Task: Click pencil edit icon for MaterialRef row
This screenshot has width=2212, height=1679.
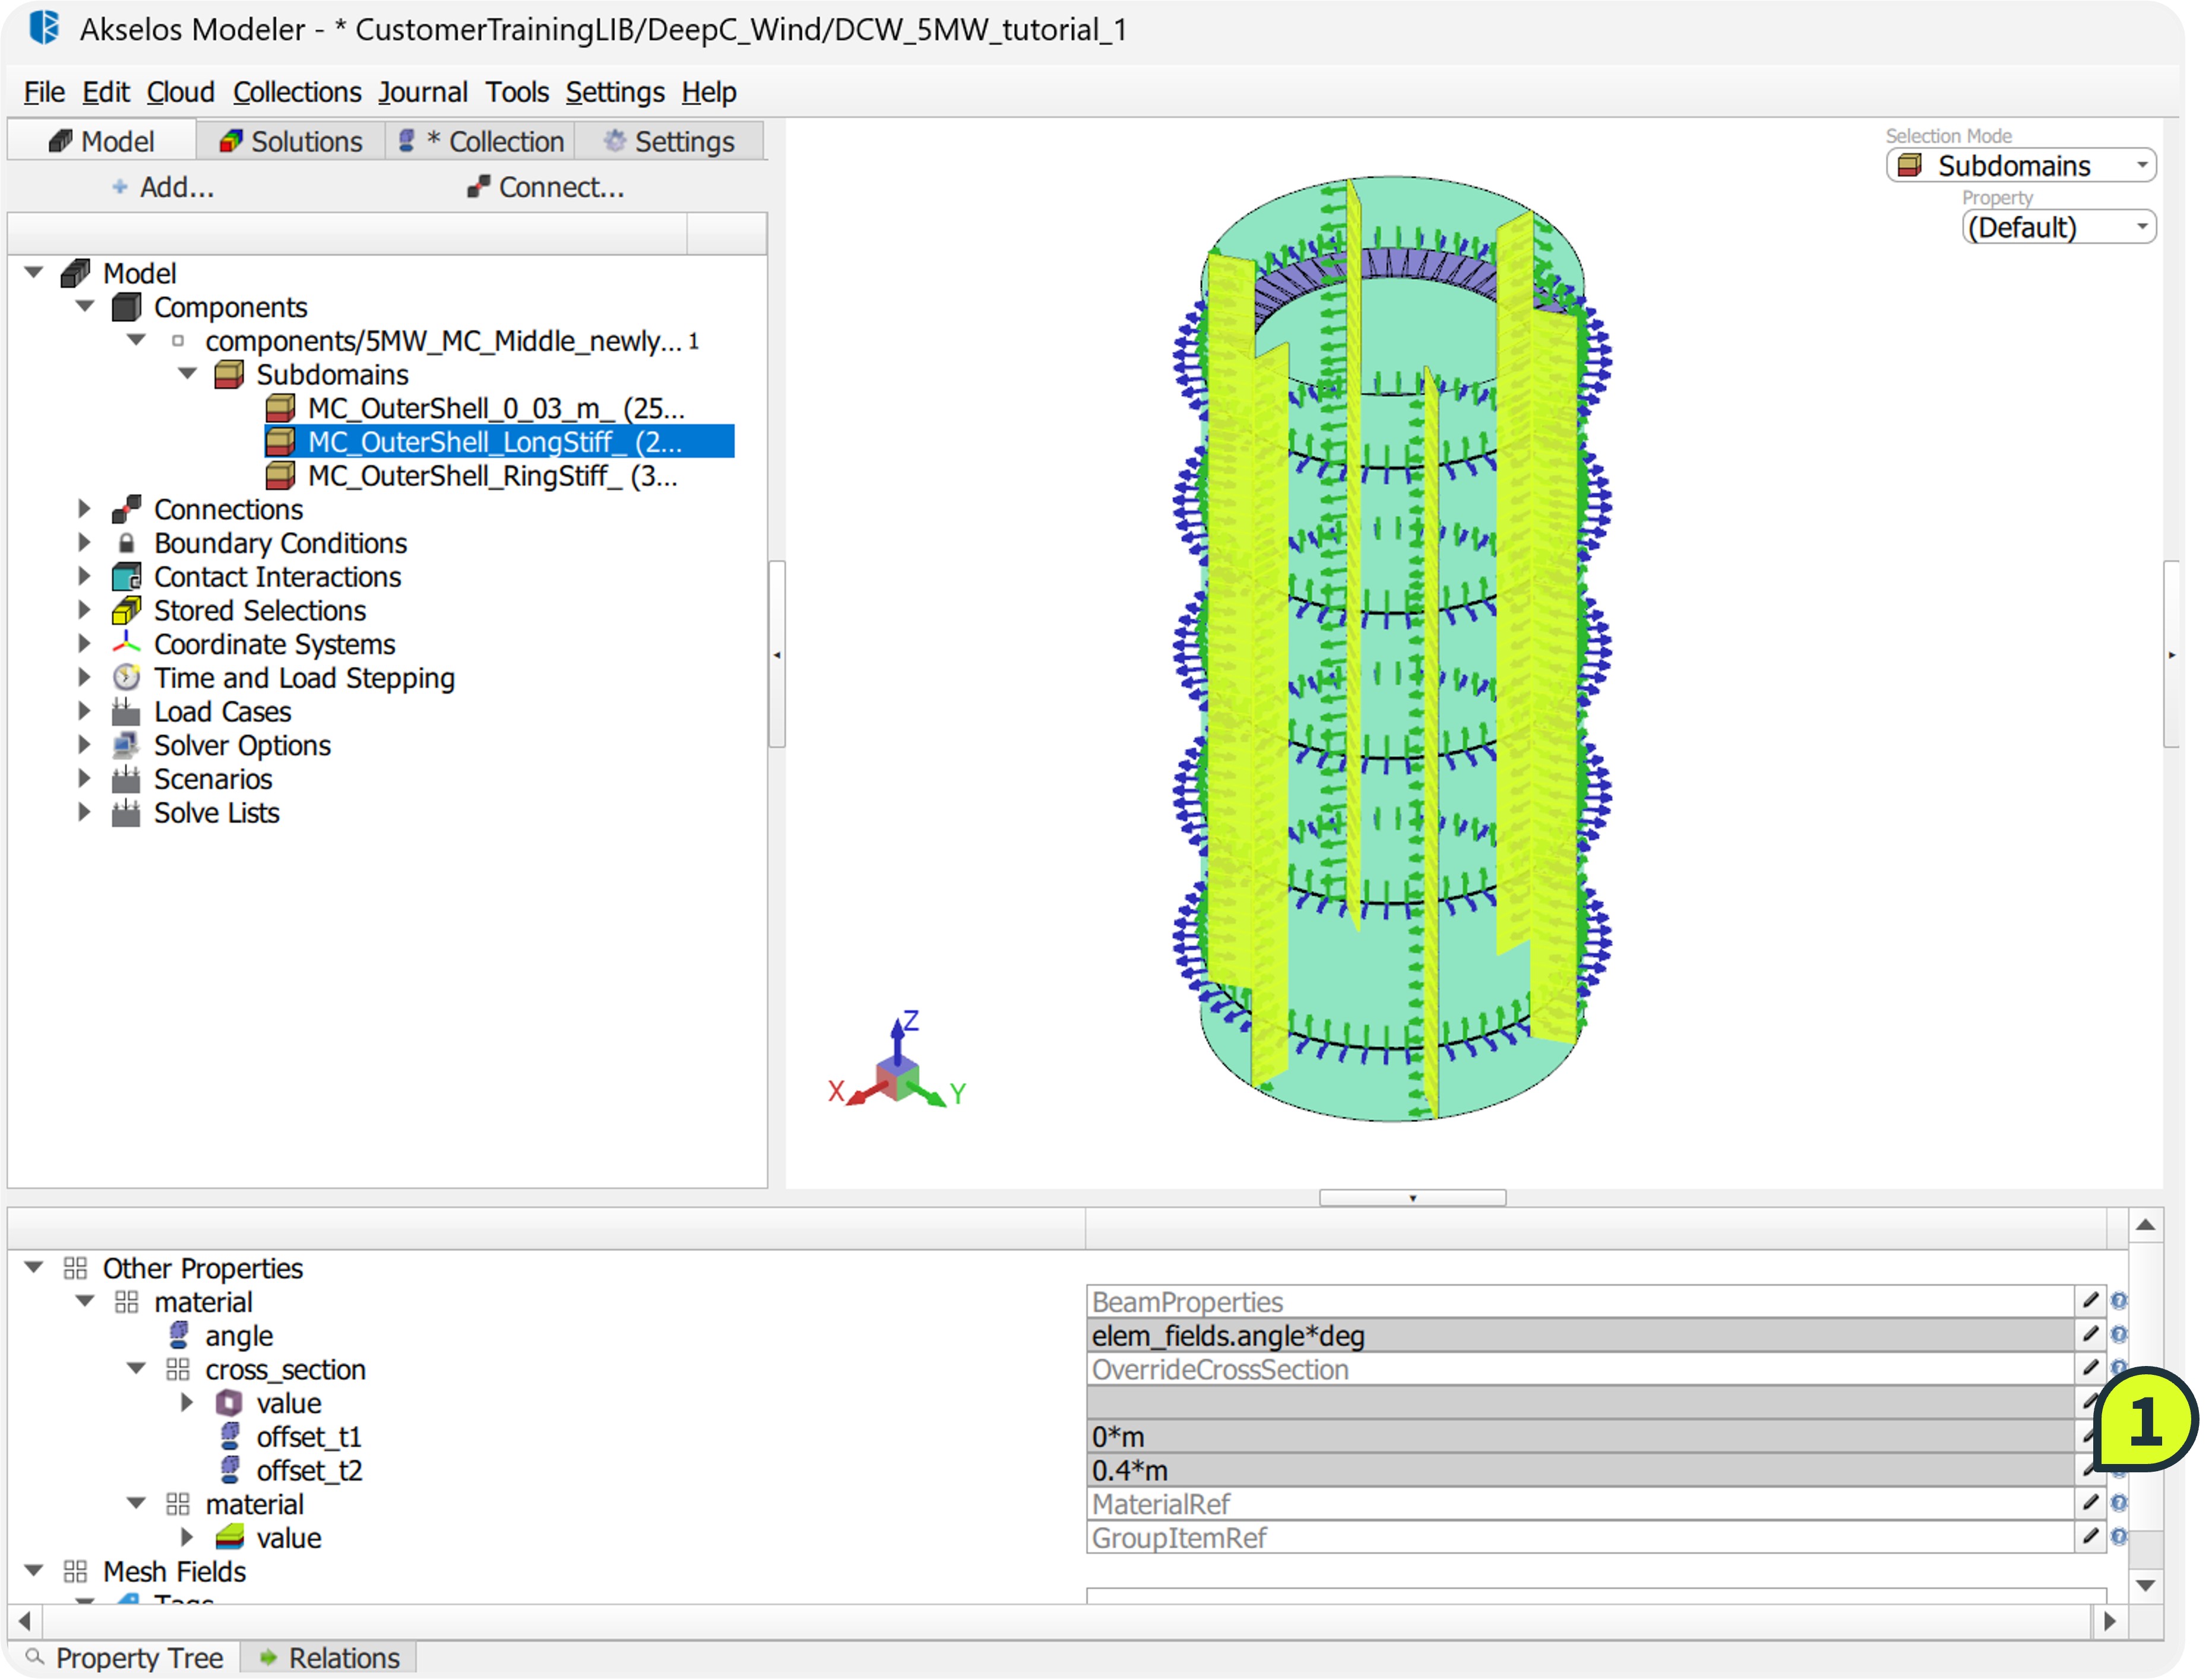Action: (2090, 1502)
